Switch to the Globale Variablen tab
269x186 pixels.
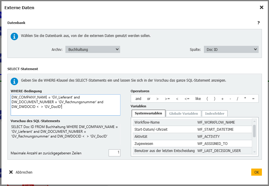click(183, 114)
